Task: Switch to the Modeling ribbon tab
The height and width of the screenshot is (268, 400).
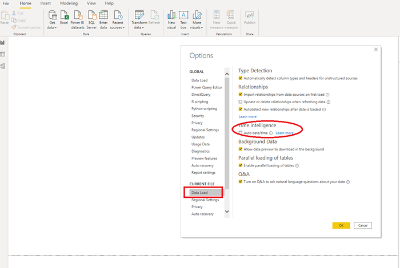Action: (x=69, y=3)
